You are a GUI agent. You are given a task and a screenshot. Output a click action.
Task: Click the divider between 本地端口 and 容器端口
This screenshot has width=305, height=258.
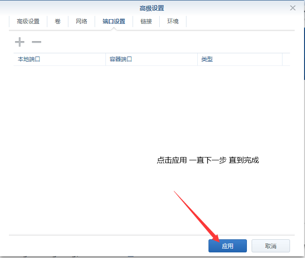pyautogui.click(x=105, y=59)
